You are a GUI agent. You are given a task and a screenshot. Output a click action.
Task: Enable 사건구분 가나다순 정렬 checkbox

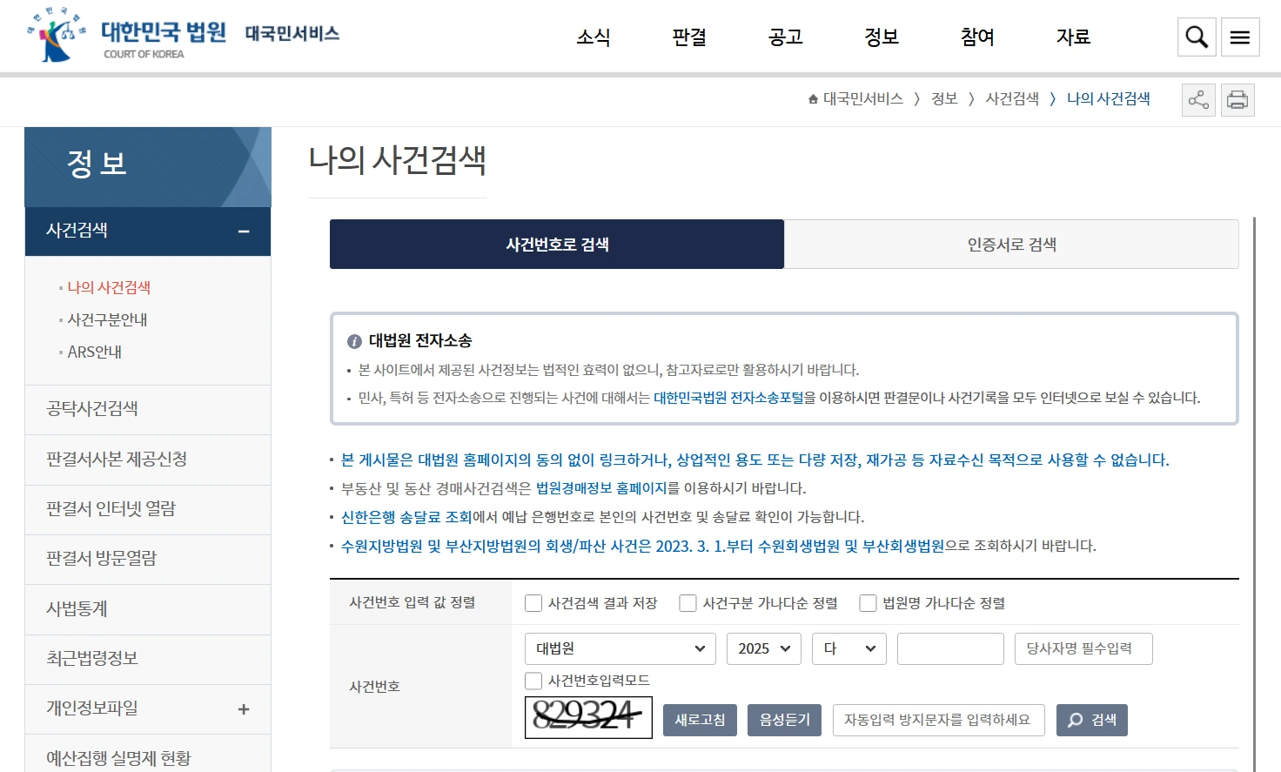(687, 603)
